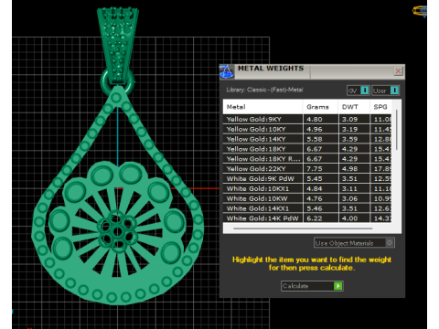Click the 4.98 DWT value

pos(349,169)
